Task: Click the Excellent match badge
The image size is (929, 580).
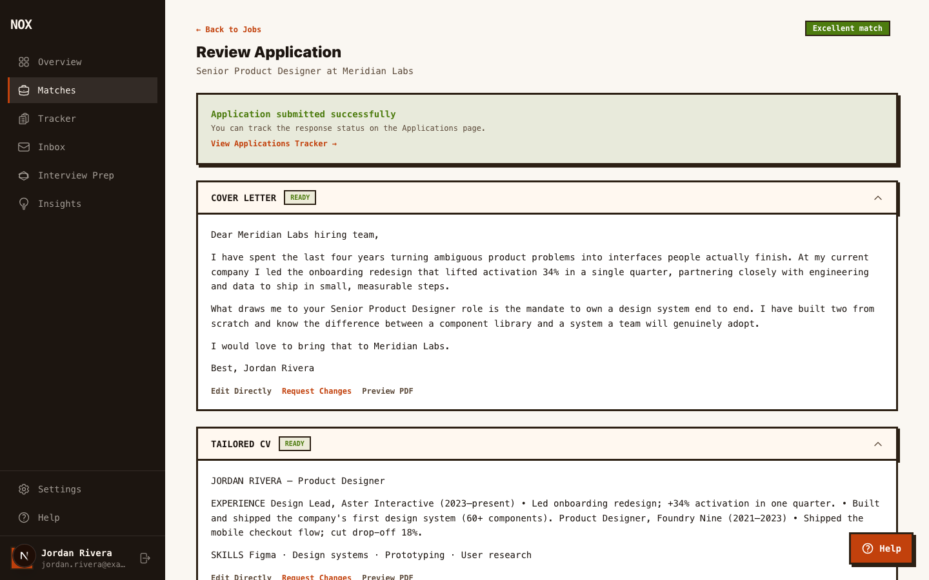Action: point(848,28)
